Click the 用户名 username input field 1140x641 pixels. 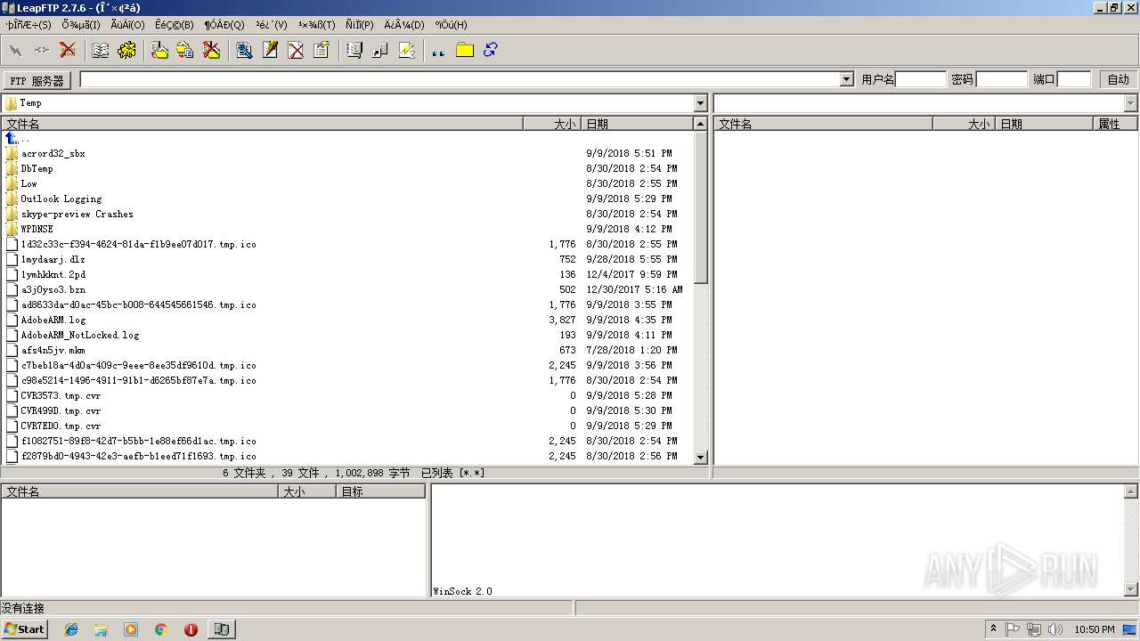point(920,79)
